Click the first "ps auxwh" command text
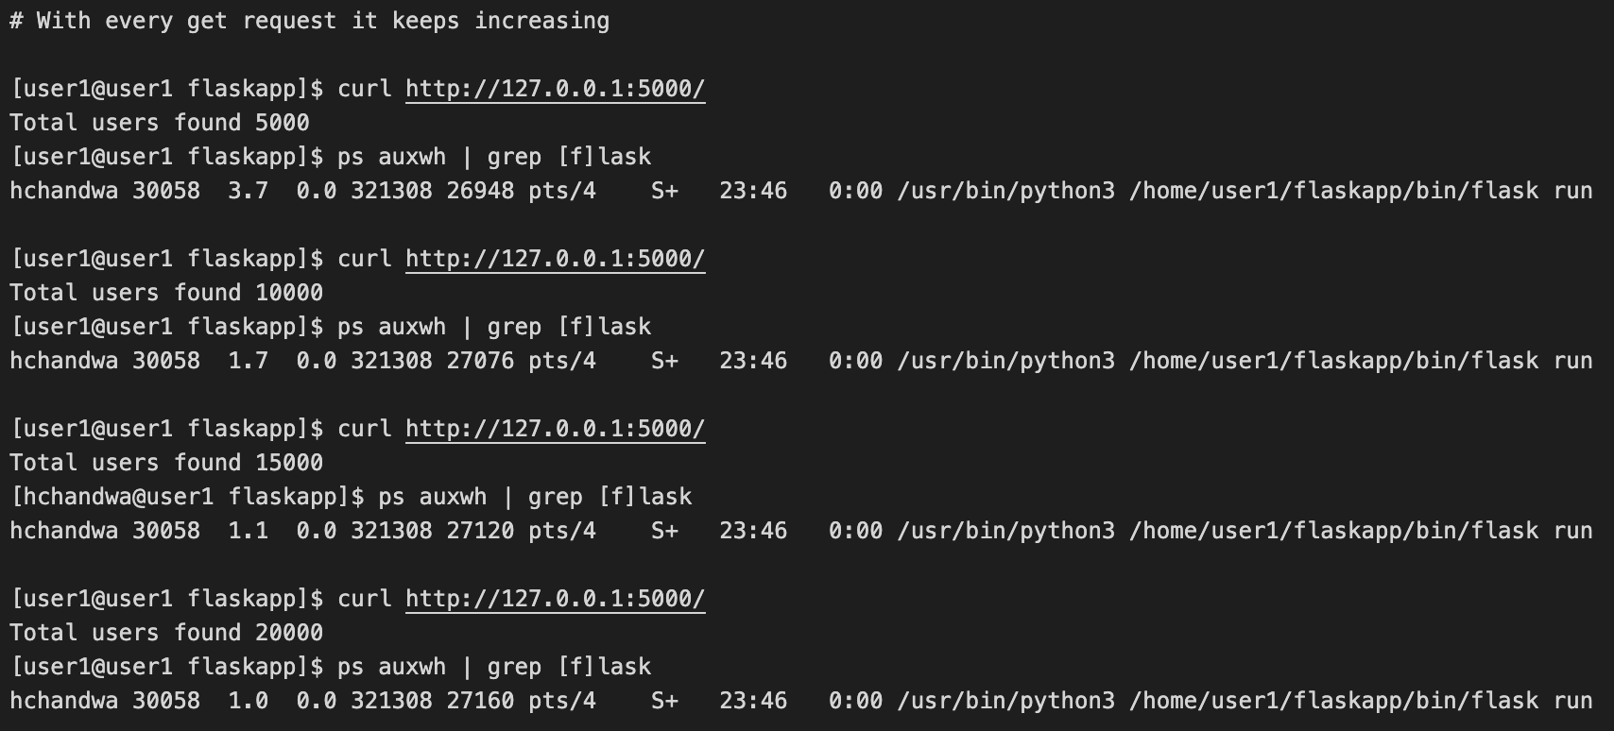Image resolution: width=1614 pixels, height=731 pixels. (x=391, y=157)
